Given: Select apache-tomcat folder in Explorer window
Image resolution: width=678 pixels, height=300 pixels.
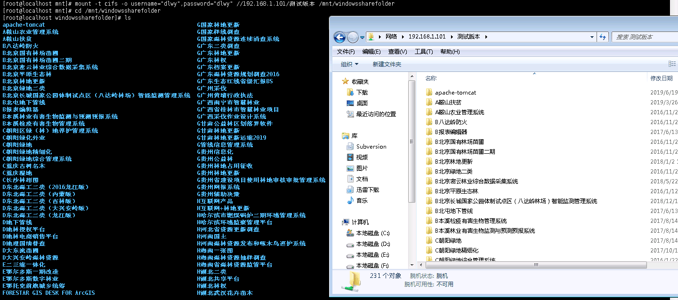Looking at the screenshot, I should [455, 92].
